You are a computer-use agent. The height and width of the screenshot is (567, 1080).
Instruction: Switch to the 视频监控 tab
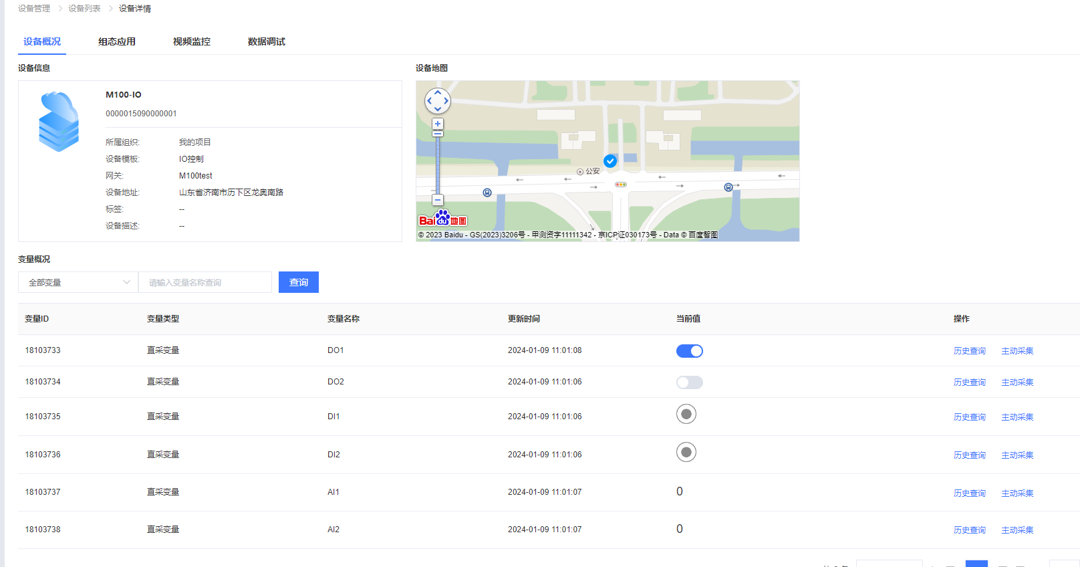tap(192, 41)
